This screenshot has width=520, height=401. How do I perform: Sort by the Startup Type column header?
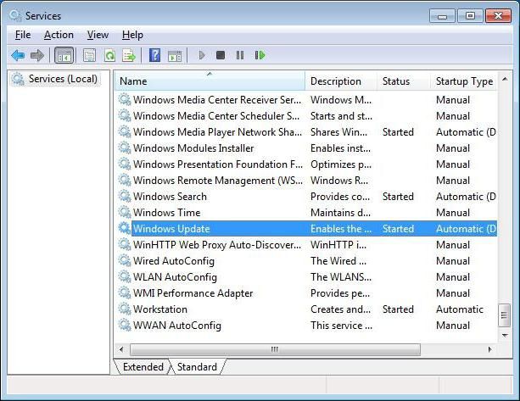[x=464, y=81]
